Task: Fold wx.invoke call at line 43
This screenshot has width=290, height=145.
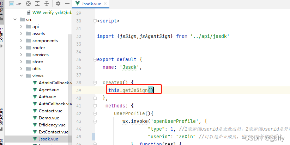Action: [x=95, y=121]
